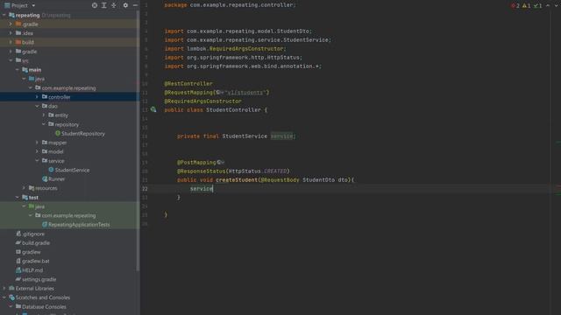Click the Select Opened File target icon
Viewport: 561px width, 315px height.
[x=95, y=5]
